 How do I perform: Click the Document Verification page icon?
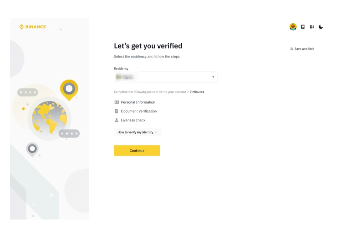click(116, 111)
